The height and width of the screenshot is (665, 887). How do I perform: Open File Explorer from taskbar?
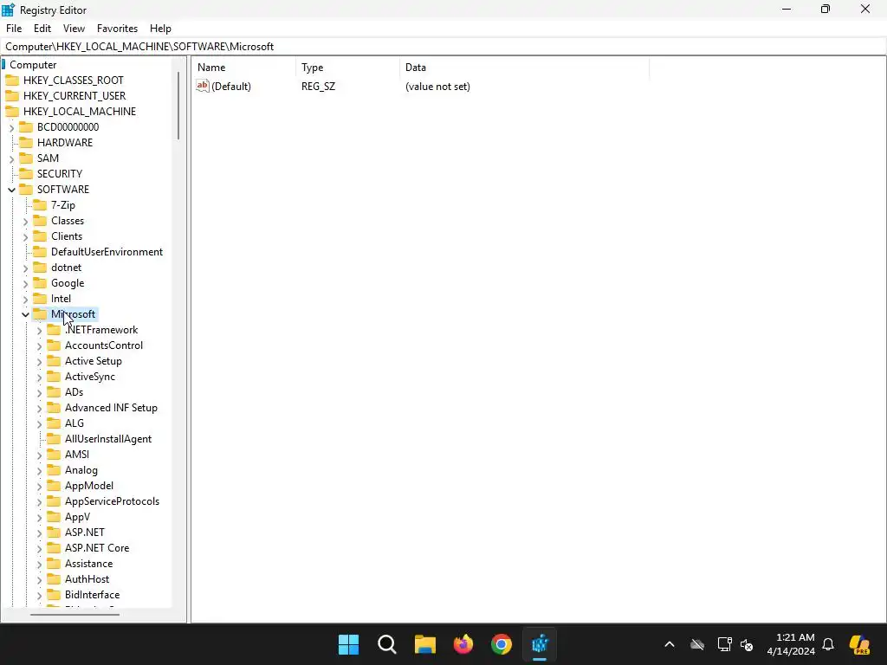click(424, 644)
